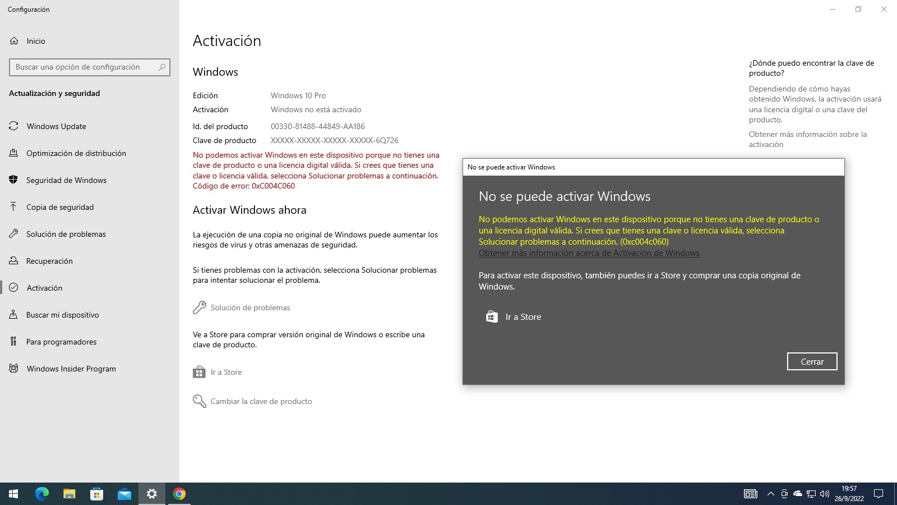
Task: Go to Recuperación settings page label
Action: point(49,261)
